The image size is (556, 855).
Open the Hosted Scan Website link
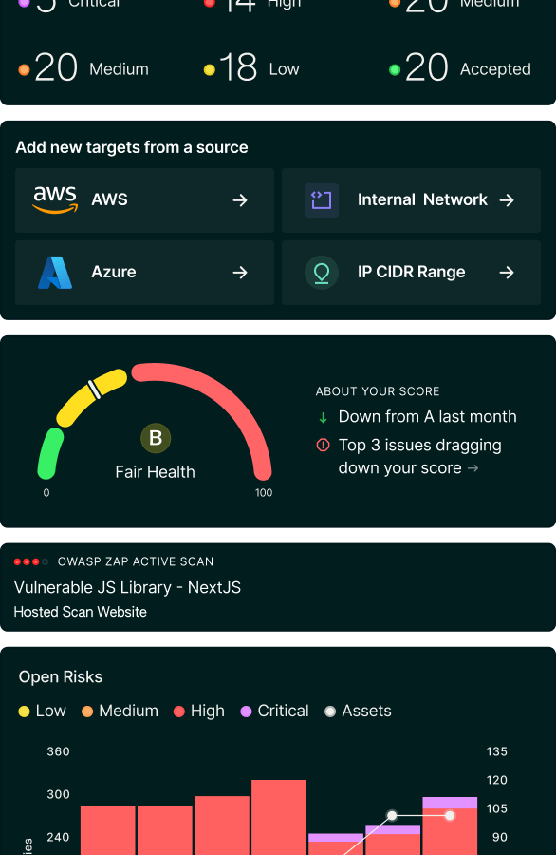[x=80, y=612]
